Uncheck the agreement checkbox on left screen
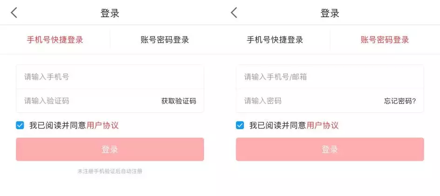 [20, 125]
